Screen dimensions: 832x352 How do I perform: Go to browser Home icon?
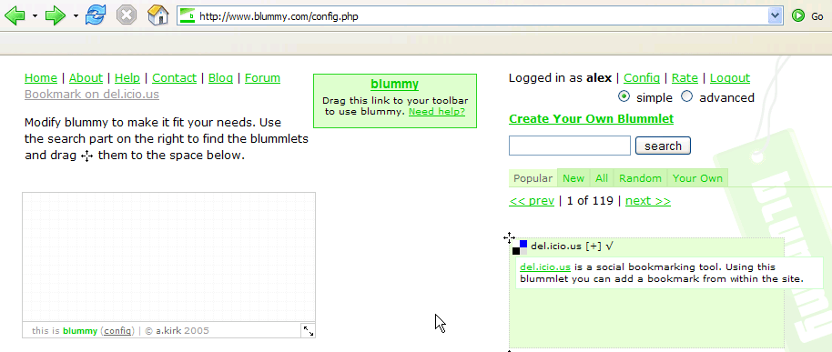pos(158,15)
